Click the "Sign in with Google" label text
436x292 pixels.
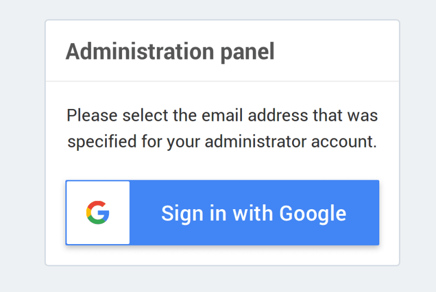click(253, 213)
